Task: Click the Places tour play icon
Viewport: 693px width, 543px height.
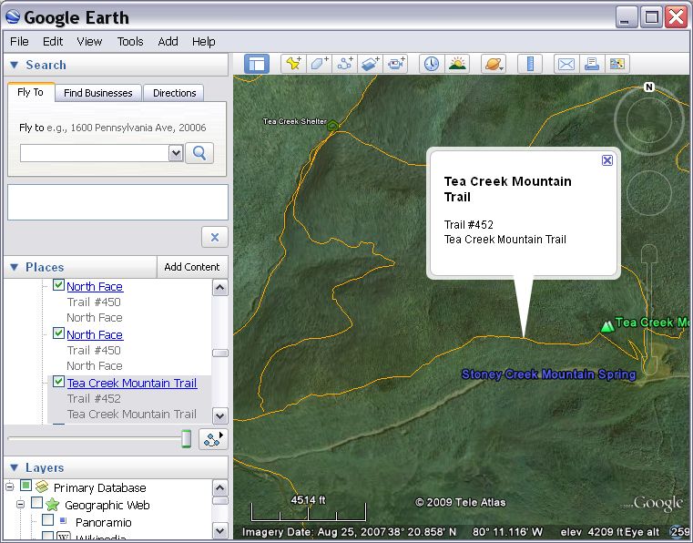Action: pyautogui.click(x=213, y=439)
